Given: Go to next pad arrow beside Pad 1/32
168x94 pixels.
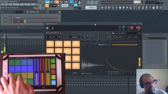Looking at the screenshot, I should tap(58, 37).
